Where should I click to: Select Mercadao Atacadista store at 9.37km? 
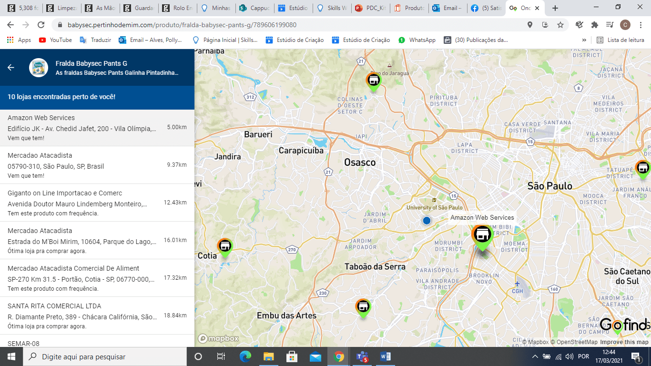click(x=97, y=165)
